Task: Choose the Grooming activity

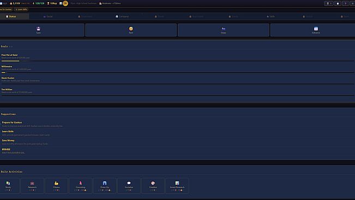Action: [81, 186]
